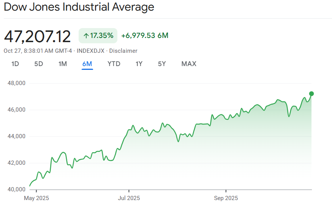Select the 1Y time range
Screen dimensions: 332x205
pos(139,64)
